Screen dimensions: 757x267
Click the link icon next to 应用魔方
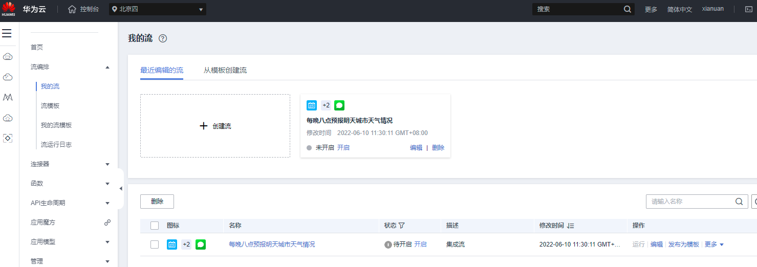point(107,222)
